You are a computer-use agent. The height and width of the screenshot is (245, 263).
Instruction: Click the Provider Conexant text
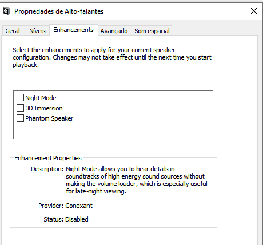[x=65, y=206]
